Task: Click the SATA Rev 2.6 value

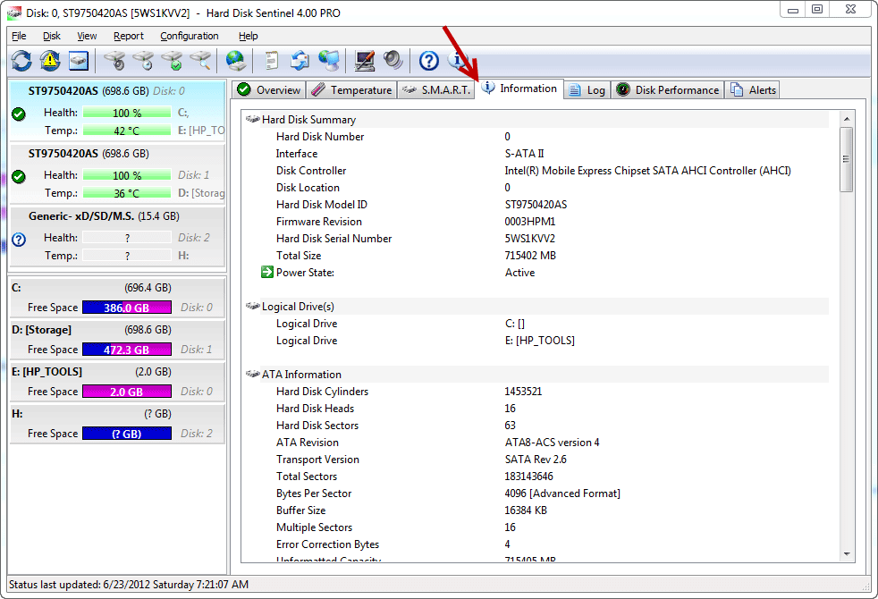Action: click(536, 460)
